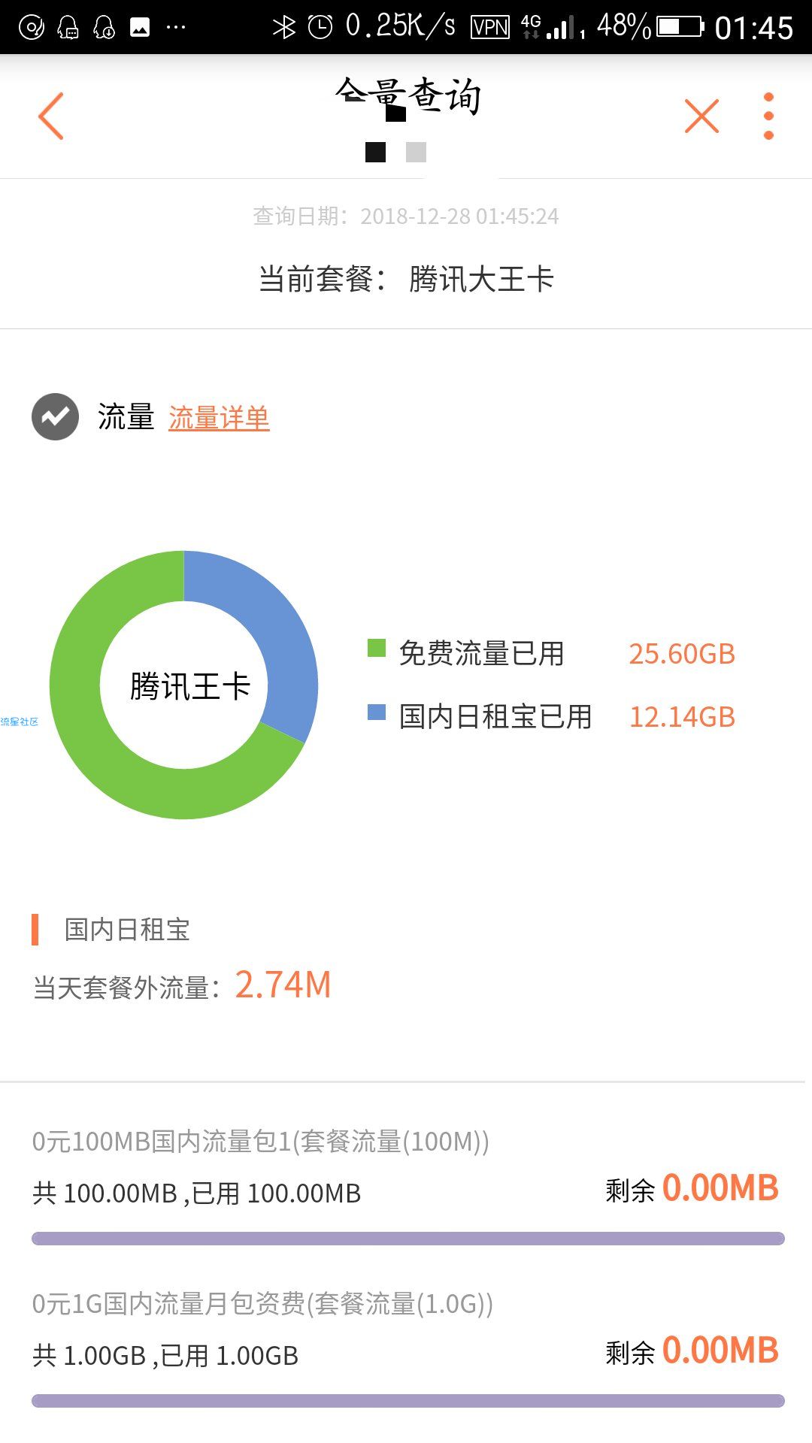Tap the 100MB package usage progress bar
The width and height of the screenshot is (812, 1443).
[408, 1239]
